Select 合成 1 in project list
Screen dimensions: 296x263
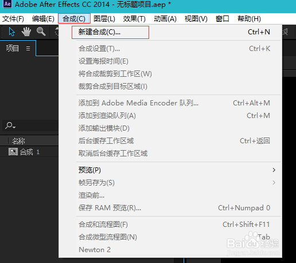click(29, 152)
